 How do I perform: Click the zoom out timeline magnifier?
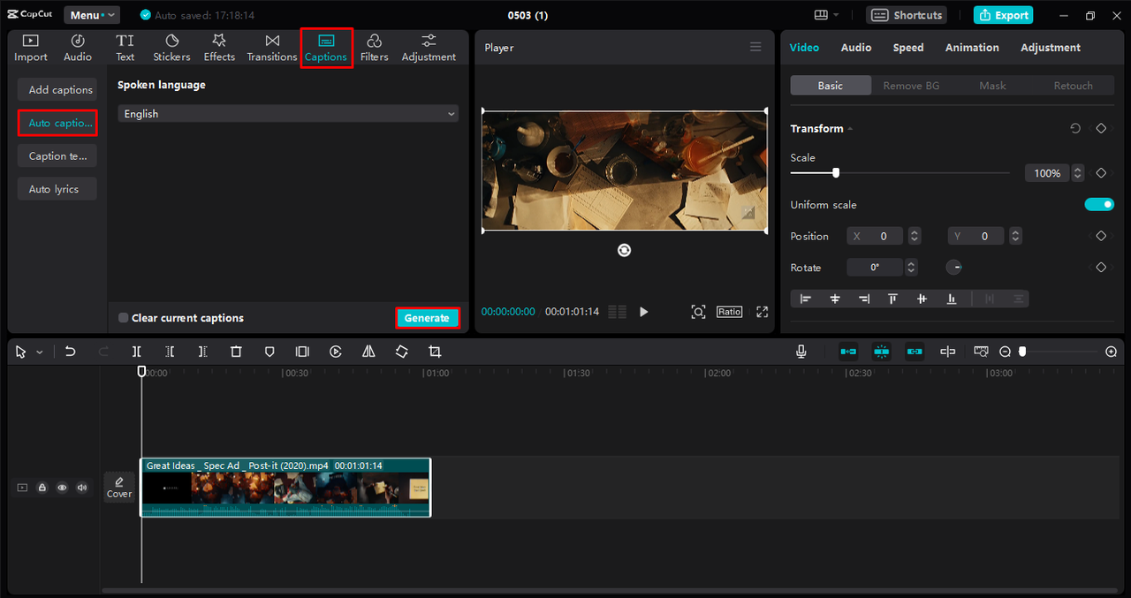click(x=1005, y=352)
